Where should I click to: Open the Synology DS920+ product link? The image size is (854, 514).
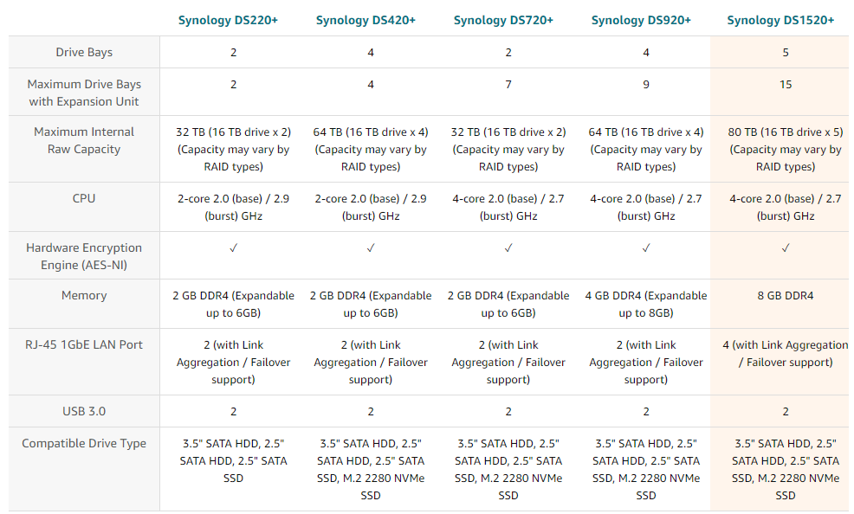641,20
